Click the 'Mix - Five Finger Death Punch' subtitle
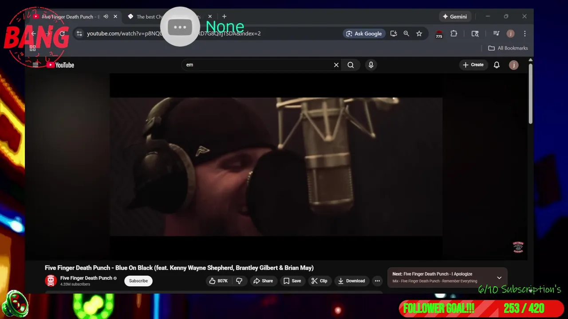This screenshot has width=568, height=319. click(435, 281)
